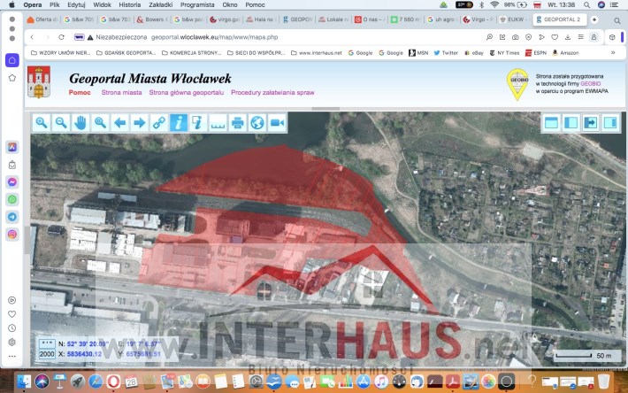Select the ruler measure tool
Screen dimensions: 628x393
tap(218, 123)
